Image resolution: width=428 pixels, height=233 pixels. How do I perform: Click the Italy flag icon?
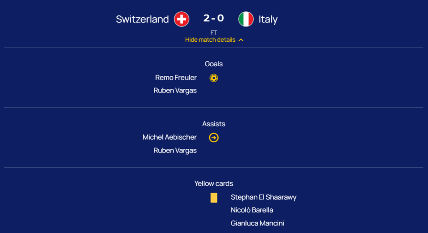pos(246,19)
